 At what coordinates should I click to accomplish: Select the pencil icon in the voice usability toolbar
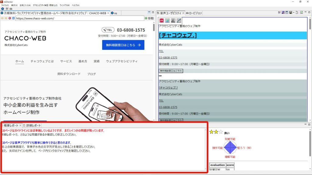(179, 21)
